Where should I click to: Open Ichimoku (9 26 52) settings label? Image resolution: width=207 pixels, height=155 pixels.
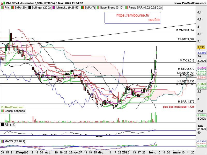pos(68,8)
